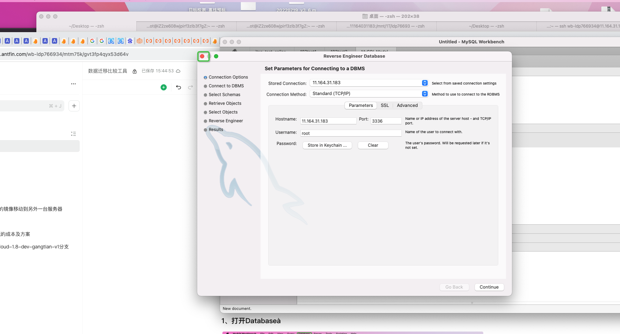The height and width of the screenshot is (334, 620).
Task: Click the sidebar search box with ⌘ + J
Action: coord(32,106)
